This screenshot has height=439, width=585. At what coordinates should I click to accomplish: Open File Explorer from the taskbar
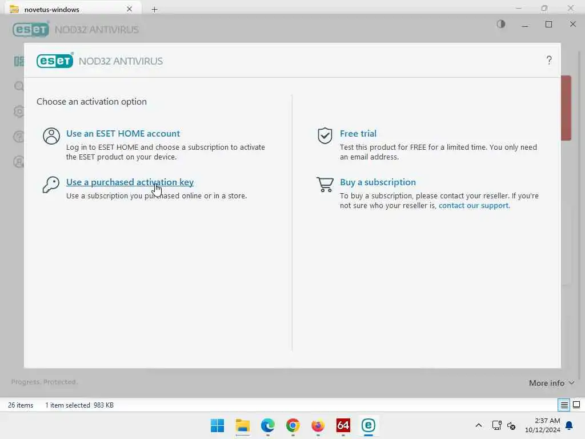[x=242, y=425]
